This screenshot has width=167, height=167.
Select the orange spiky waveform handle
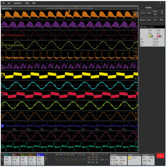pyautogui.click(x=3, y=58)
